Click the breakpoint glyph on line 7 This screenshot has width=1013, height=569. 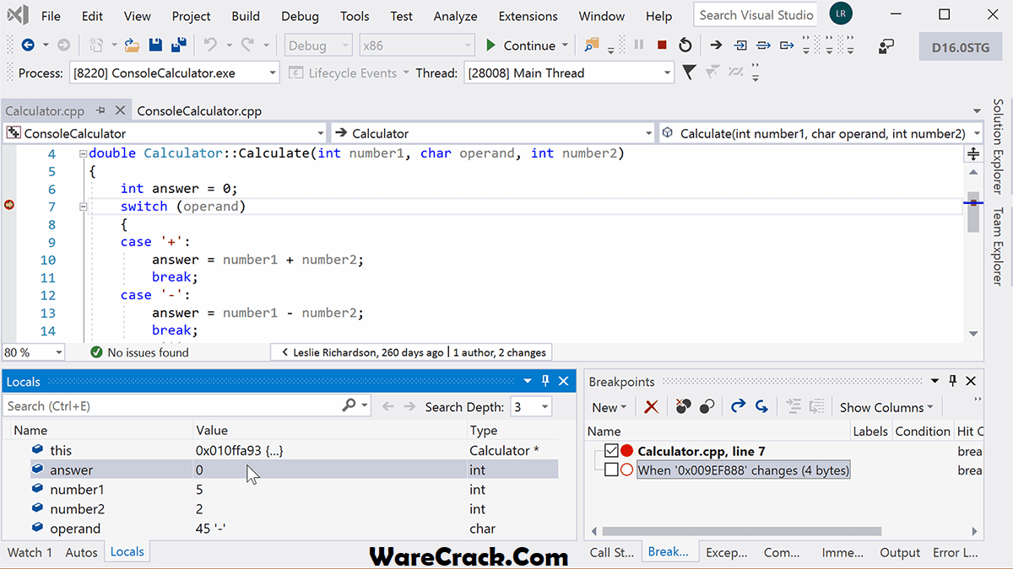pos(9,205)
